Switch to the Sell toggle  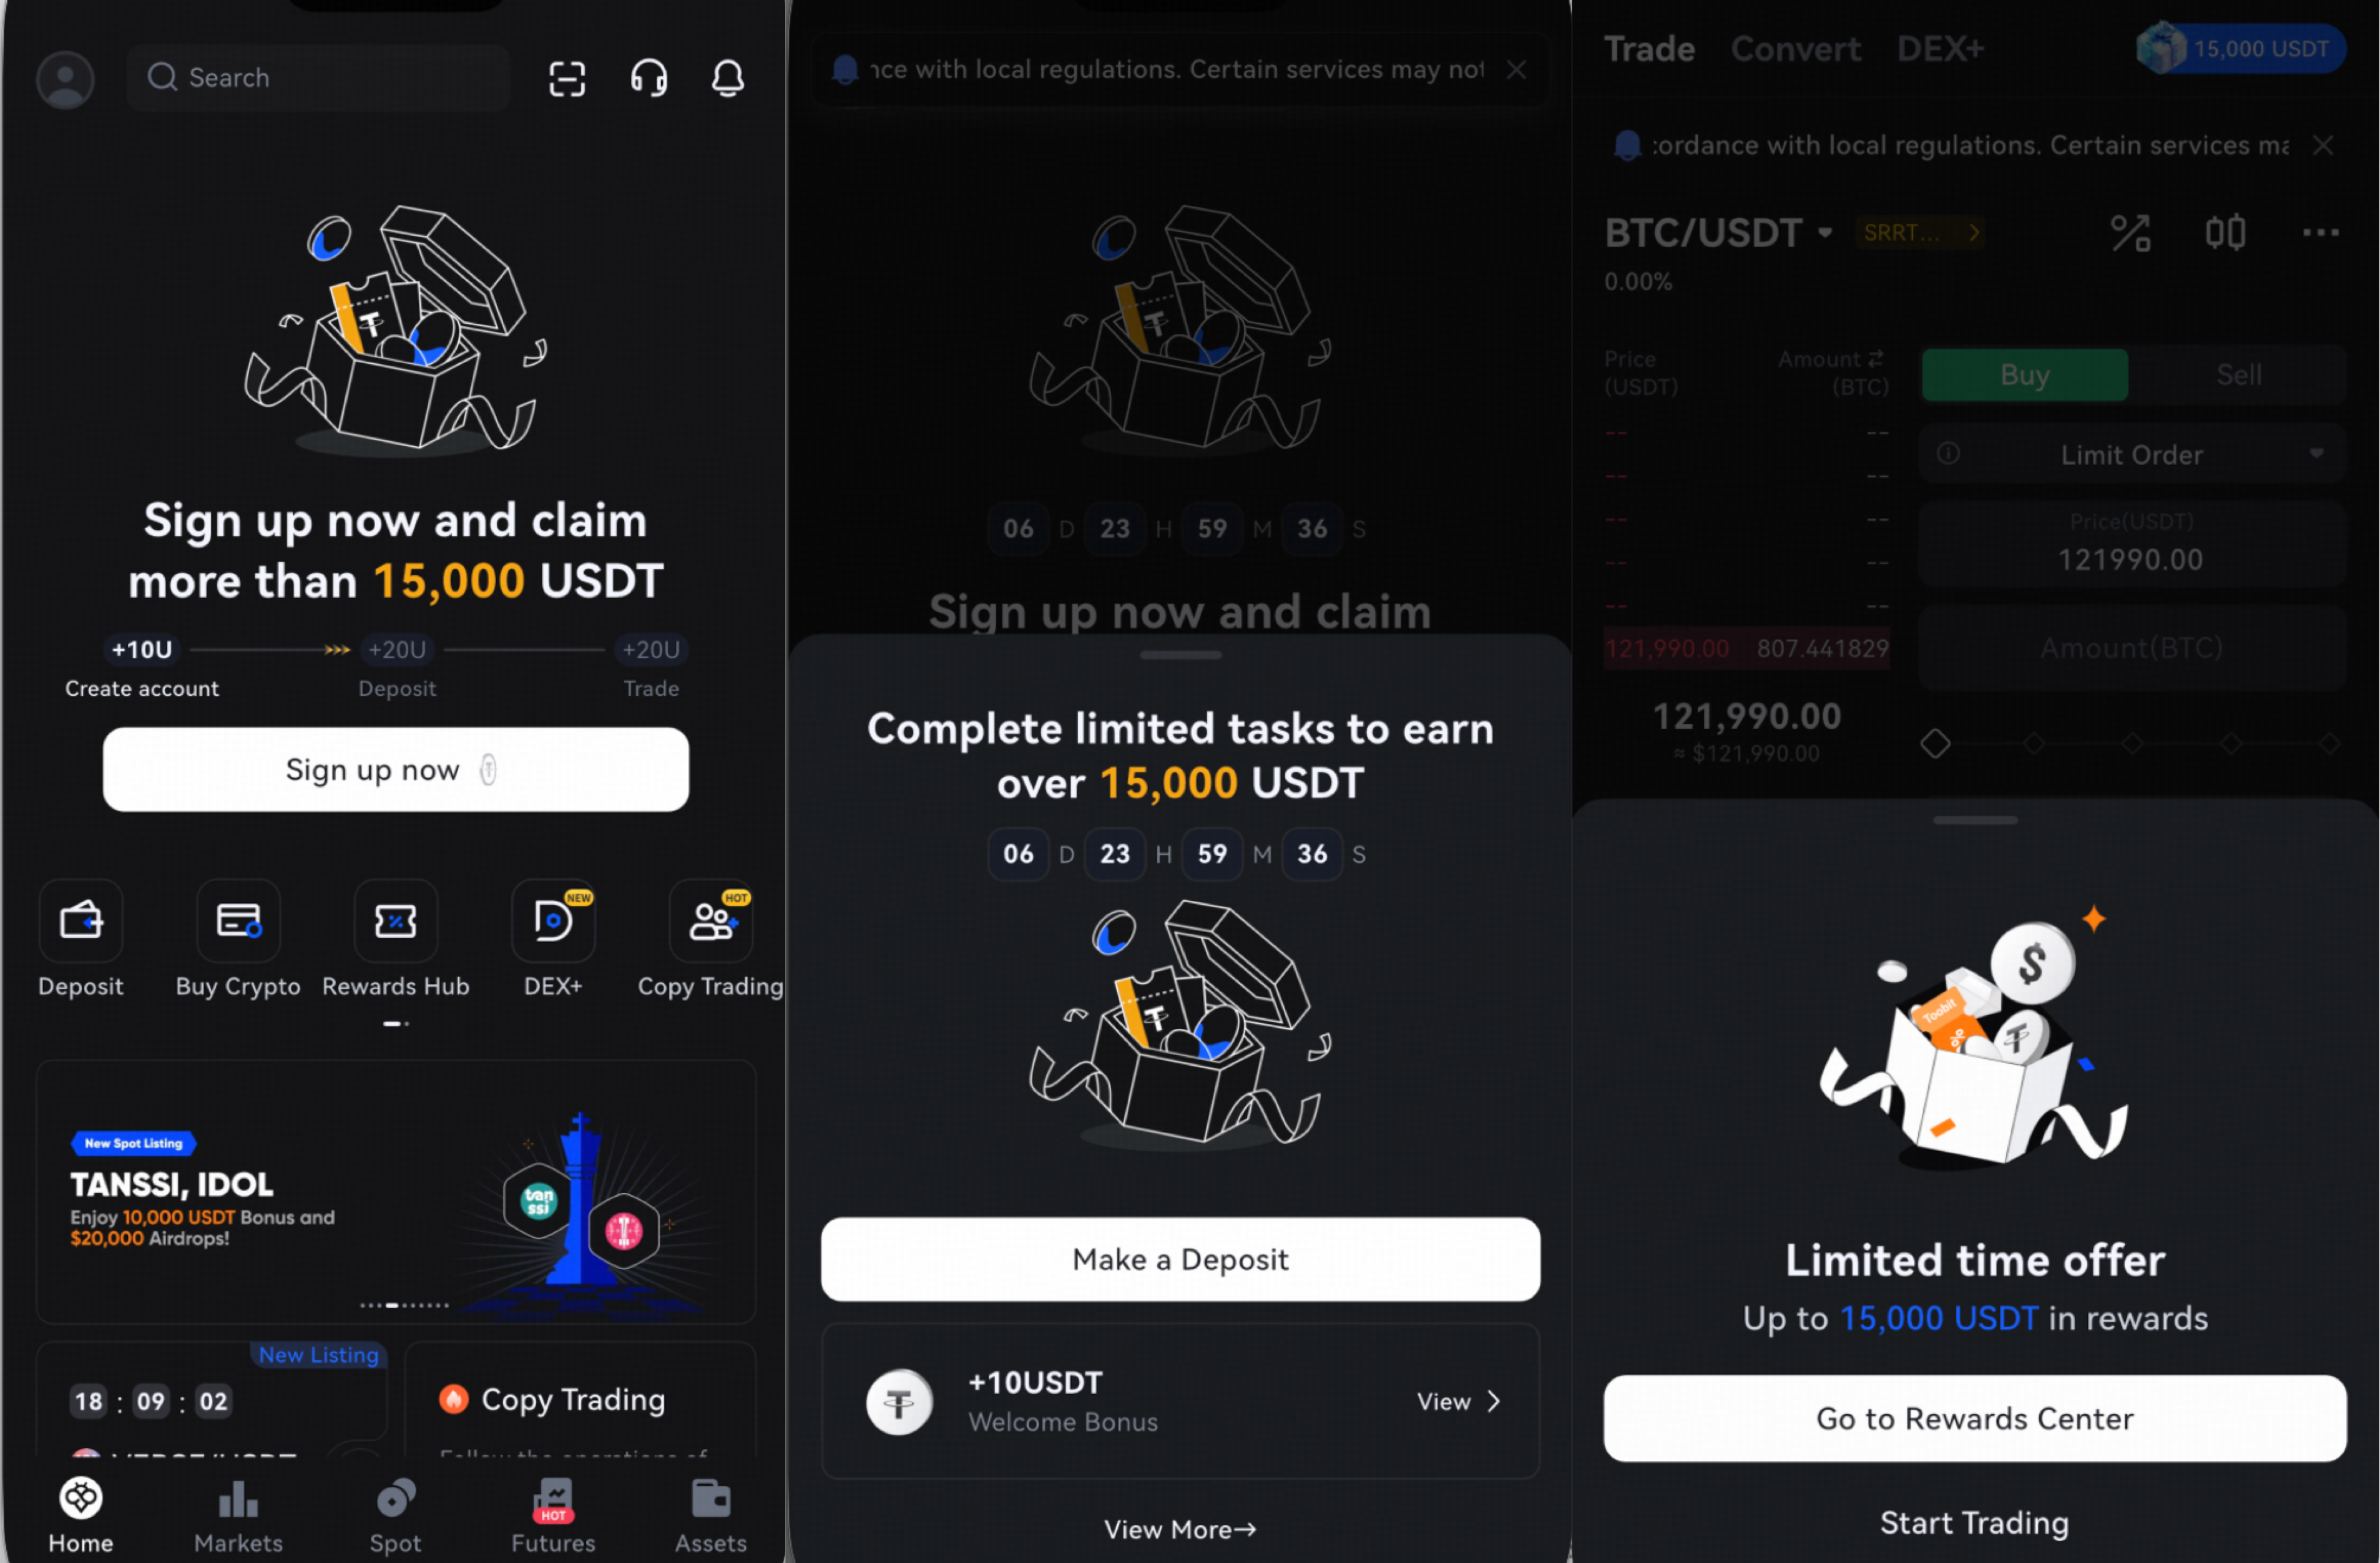[2238, 375]
